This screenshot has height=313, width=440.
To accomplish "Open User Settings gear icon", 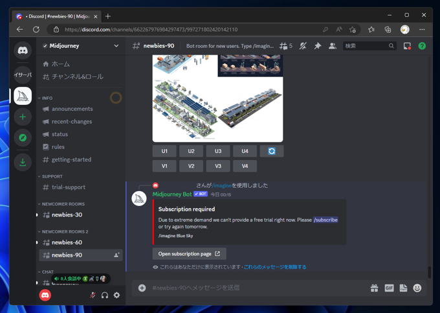I will [116, 295].
